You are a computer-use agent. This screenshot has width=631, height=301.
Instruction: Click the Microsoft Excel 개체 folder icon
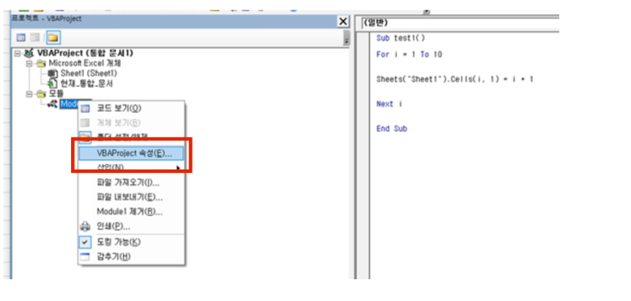click(x=41, y=63)
